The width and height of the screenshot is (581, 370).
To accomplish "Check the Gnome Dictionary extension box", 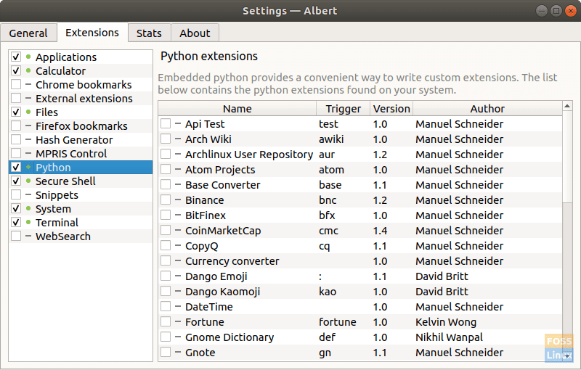I will tap(166, 337).
